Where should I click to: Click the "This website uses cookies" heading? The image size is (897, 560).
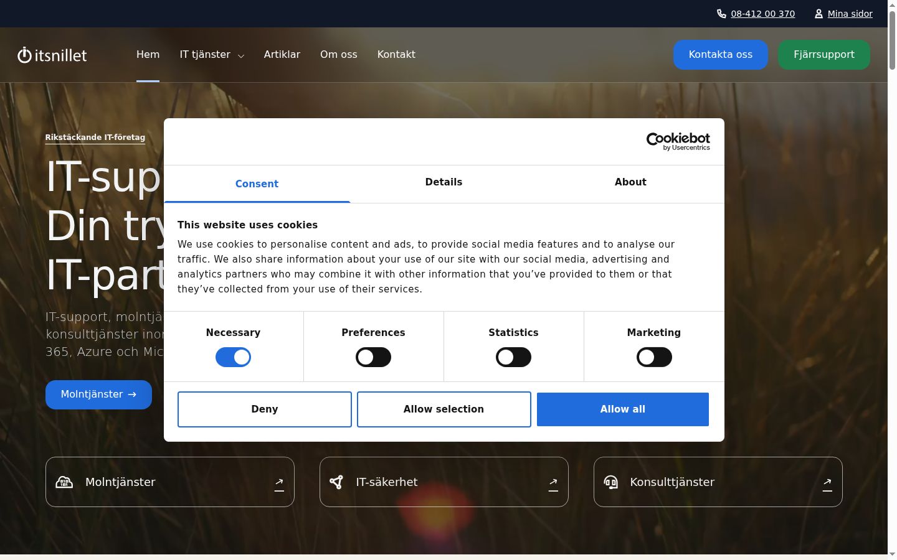(x=247, y=225)
